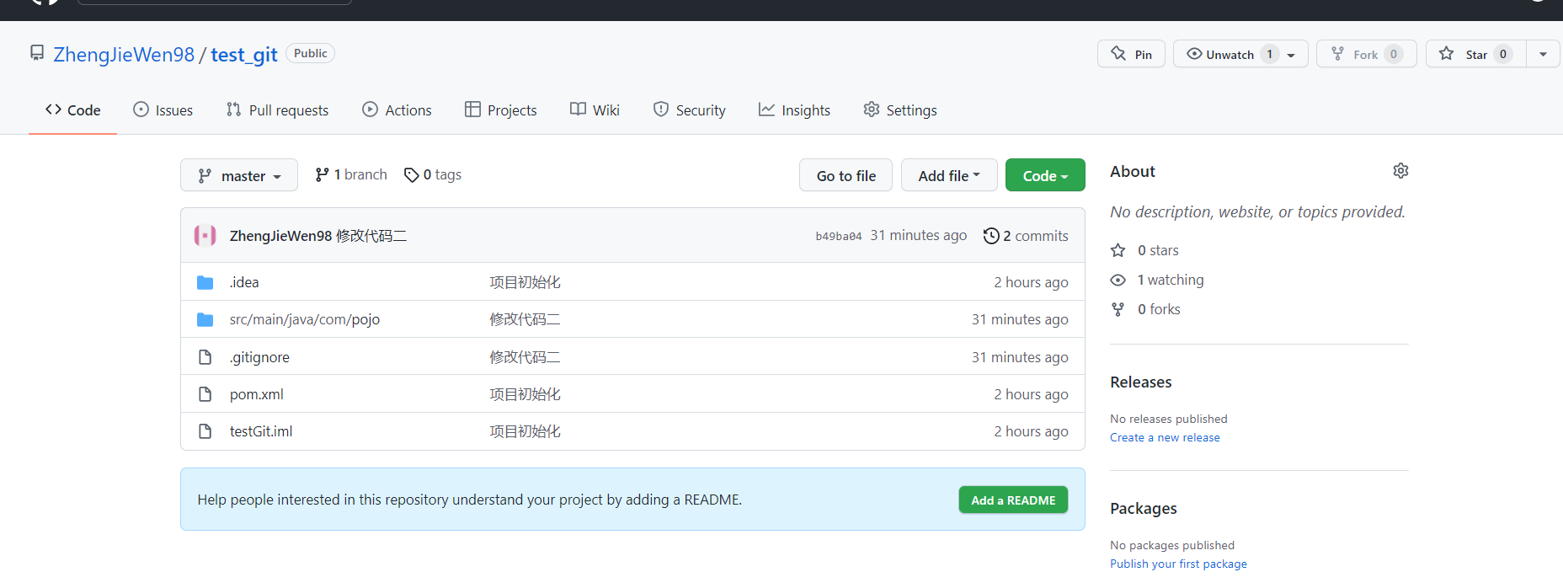This screenshot has height=588, width=1563.
Task: Open the ZhengJieWen98 owner profile link
Action: [124, 55]
